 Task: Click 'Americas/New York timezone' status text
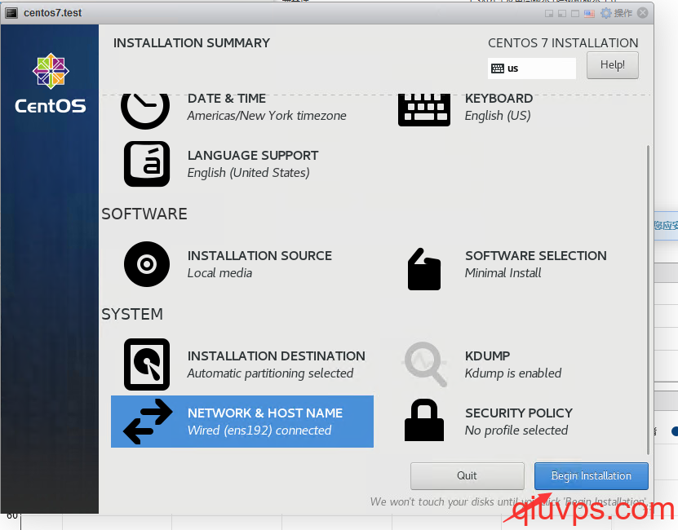(x=267, y=116)
